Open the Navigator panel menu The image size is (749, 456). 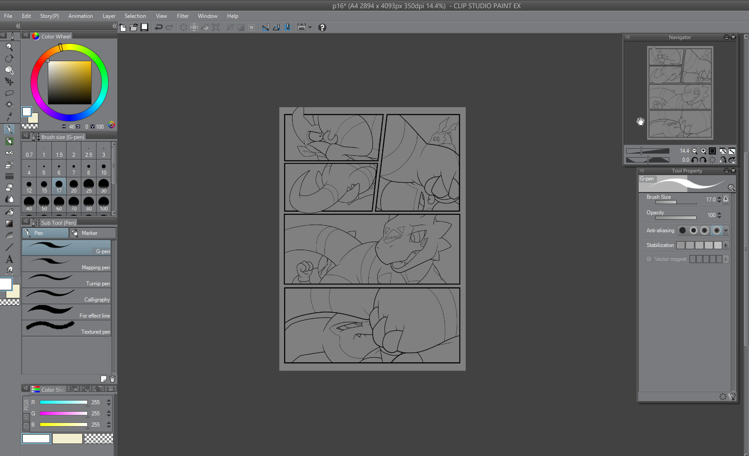[627, 37]
